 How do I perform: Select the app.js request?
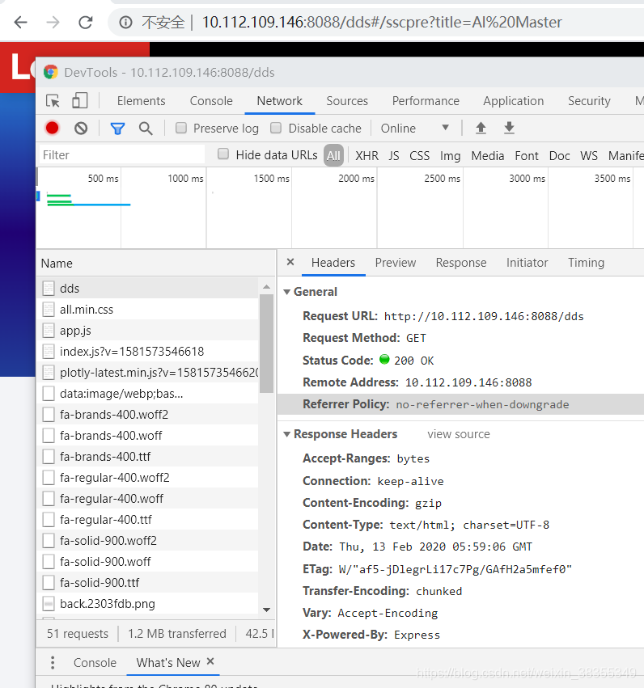149,331
